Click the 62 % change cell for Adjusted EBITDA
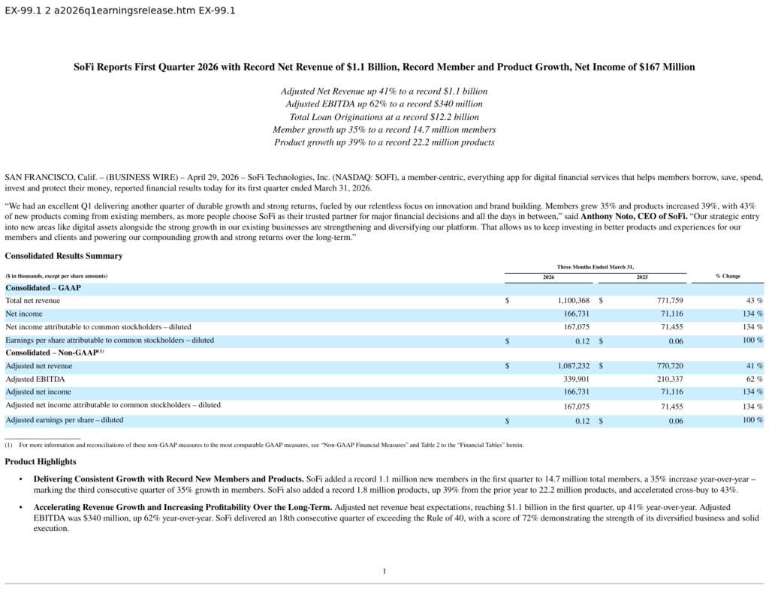This screenshot has height=600, width=769. pos(754,379)
